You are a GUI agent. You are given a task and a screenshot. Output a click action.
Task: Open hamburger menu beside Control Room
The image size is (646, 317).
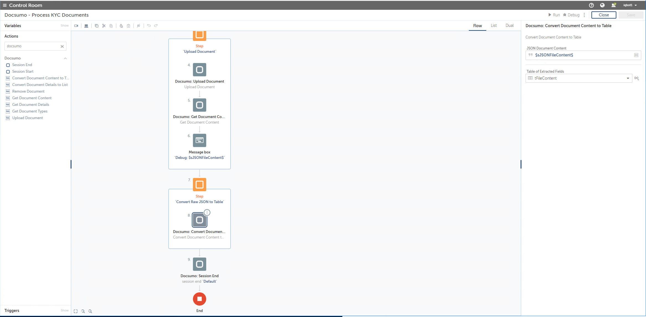pyautogui.click(x=5, y=5)
